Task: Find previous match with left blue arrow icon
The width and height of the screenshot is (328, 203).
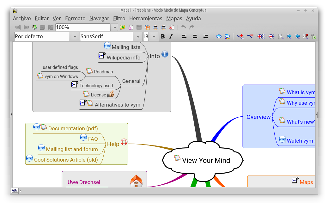Action: (x=297, y=36)
